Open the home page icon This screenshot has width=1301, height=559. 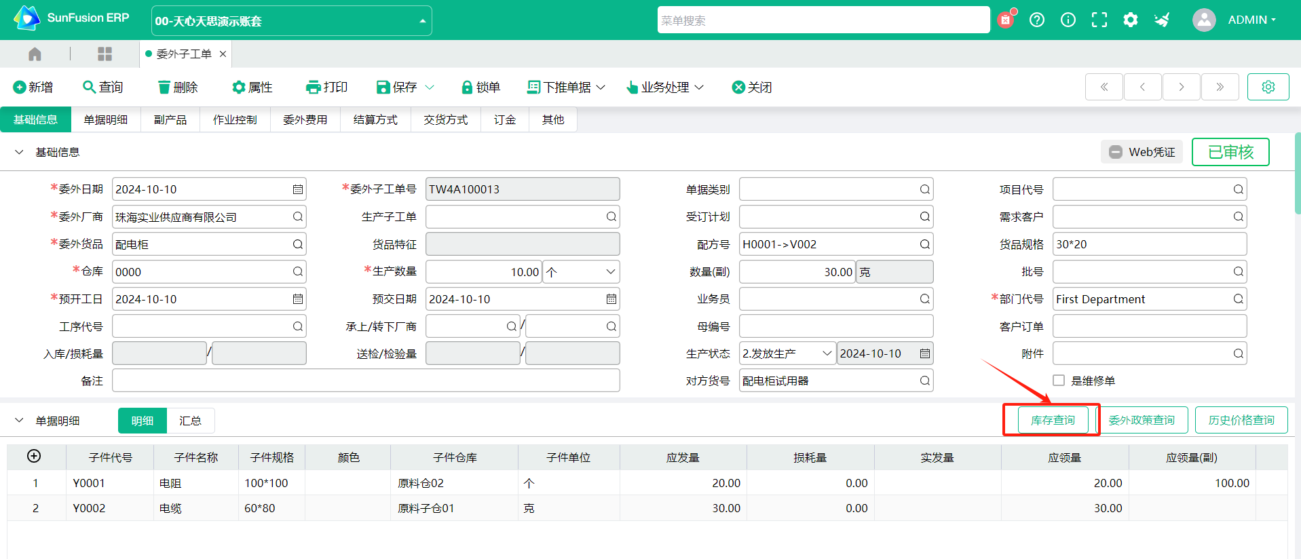pyautogui.click(x=35, y=54)
